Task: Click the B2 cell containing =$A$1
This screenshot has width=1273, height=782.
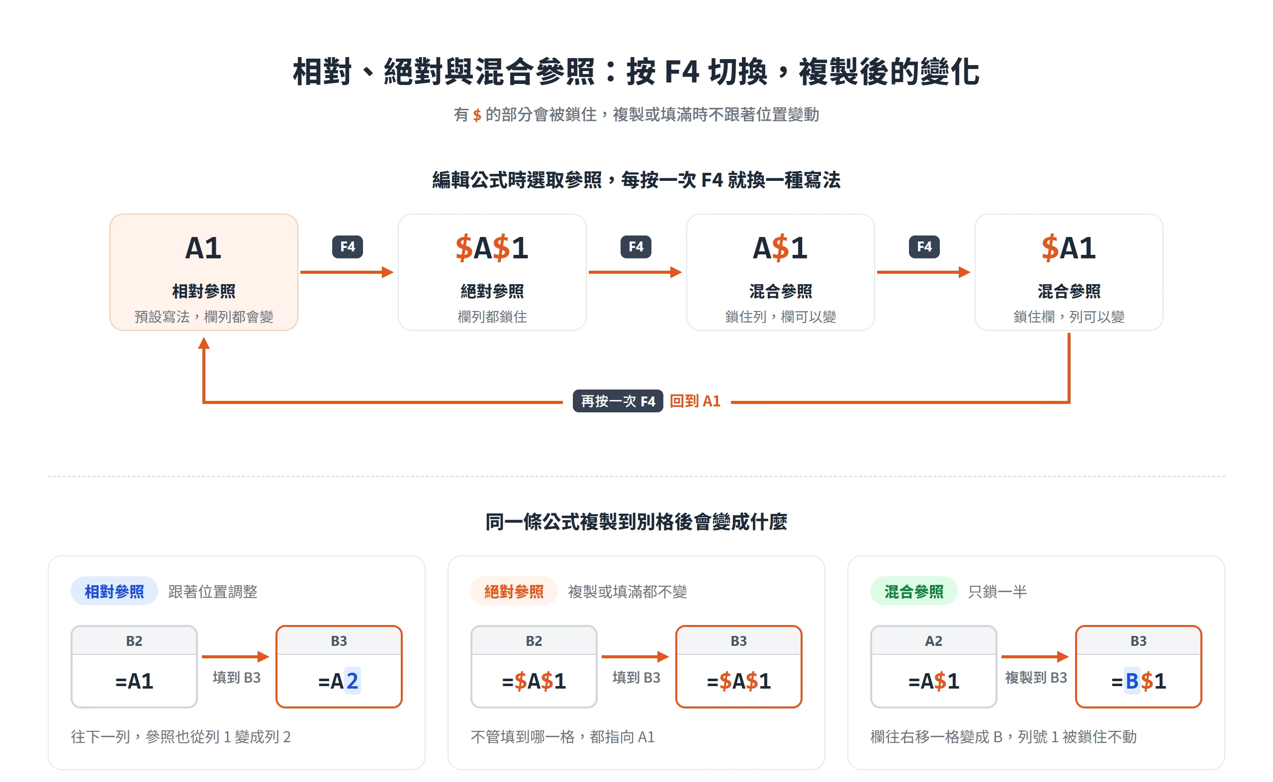Action: 534,667
